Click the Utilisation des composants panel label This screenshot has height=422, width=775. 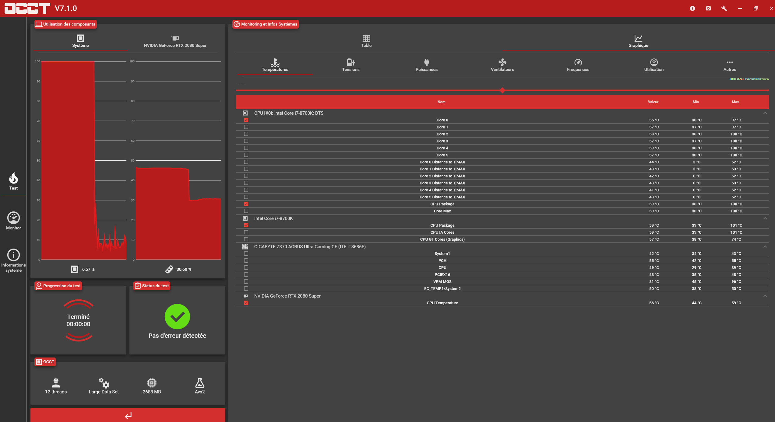point(65,24)
